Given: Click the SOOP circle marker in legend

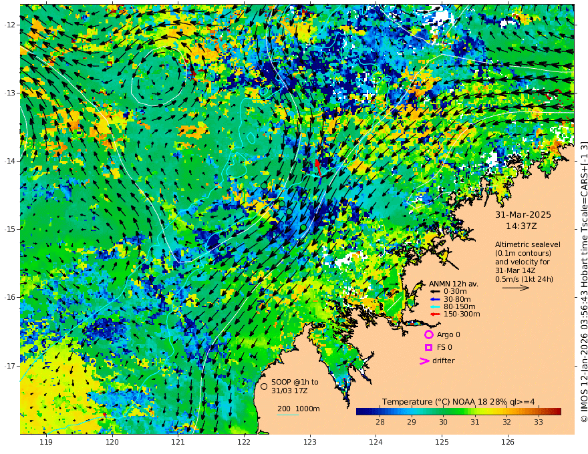Looking at the screenshot, I should click(x=264, y=386).
